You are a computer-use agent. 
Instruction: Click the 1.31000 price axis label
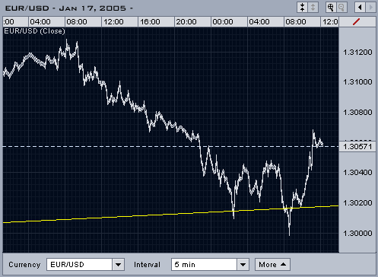pyautogui.click(x=357, y=82)
